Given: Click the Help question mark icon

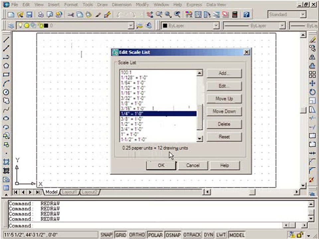Looking at the screenshot, I should point(246,14).
